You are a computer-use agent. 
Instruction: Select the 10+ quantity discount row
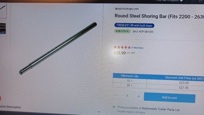[158, 82]
